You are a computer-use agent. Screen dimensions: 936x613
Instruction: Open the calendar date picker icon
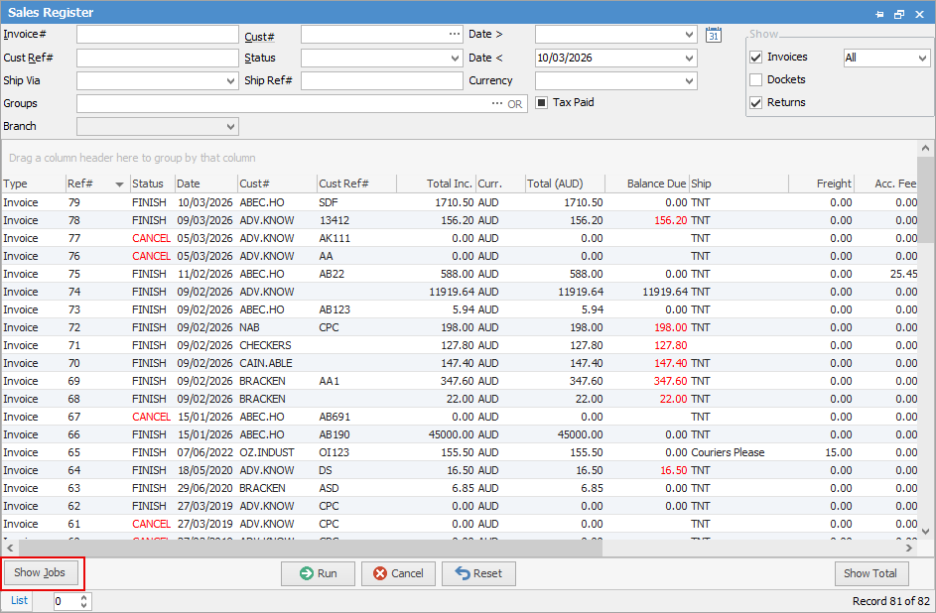click(714, 35)
